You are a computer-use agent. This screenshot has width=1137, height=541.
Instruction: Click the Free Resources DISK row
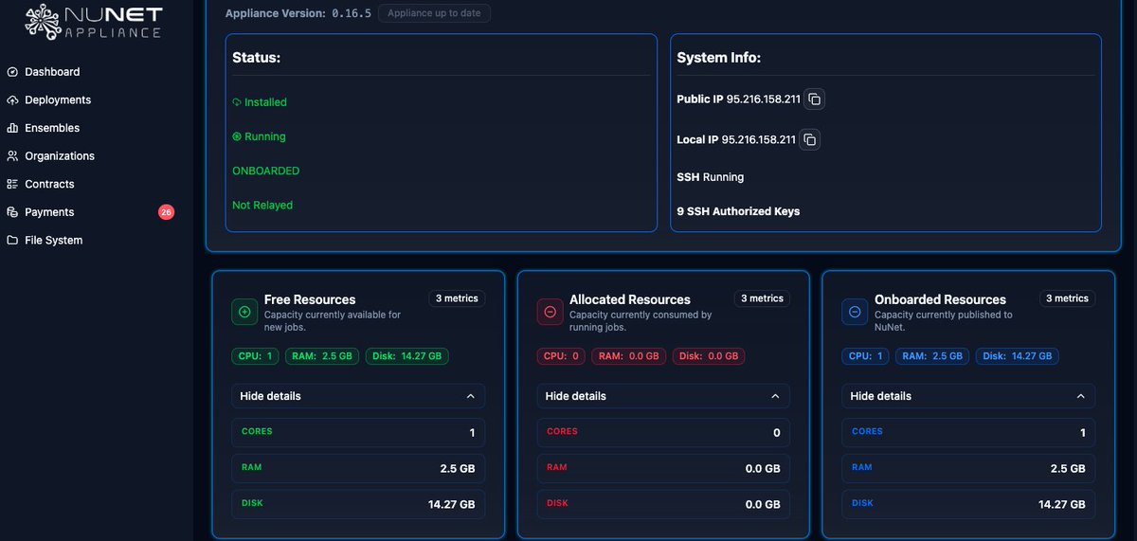pyautogui.click(x=358, y=504)
